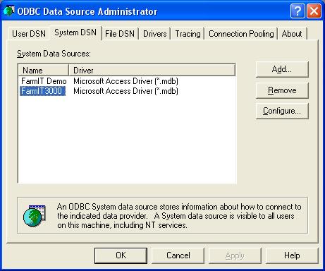Image resolution: width=325 pixels, height=271 pixels.
Task: Open Configure... for the selected source
Action: point(282,111)
